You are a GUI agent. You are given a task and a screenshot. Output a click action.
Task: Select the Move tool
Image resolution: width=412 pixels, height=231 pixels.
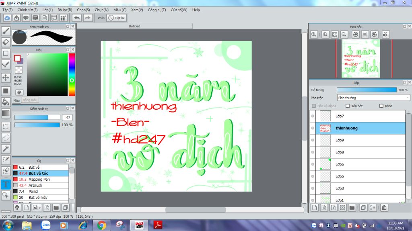(6, 78)
